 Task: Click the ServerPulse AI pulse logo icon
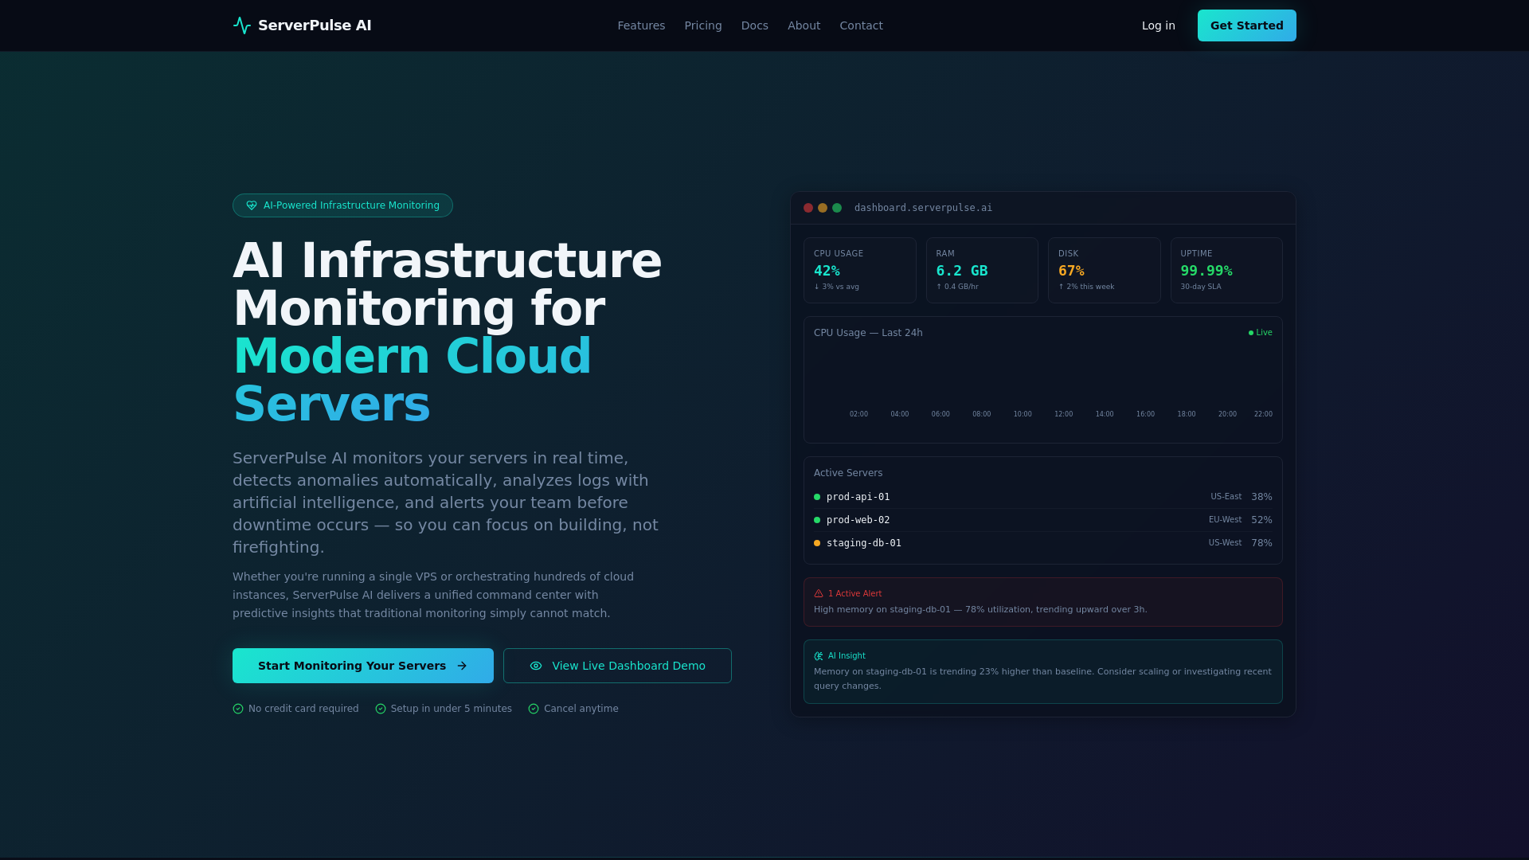[242, 25]
